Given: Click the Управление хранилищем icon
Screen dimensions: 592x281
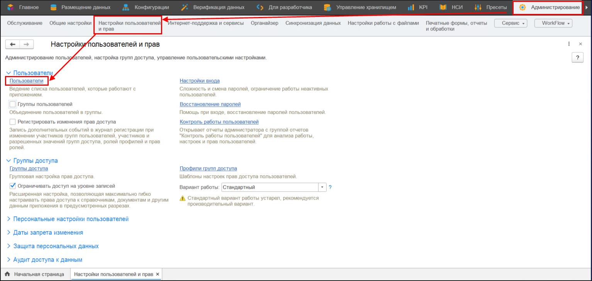Looking at the screenshot, I should (327, 7).
